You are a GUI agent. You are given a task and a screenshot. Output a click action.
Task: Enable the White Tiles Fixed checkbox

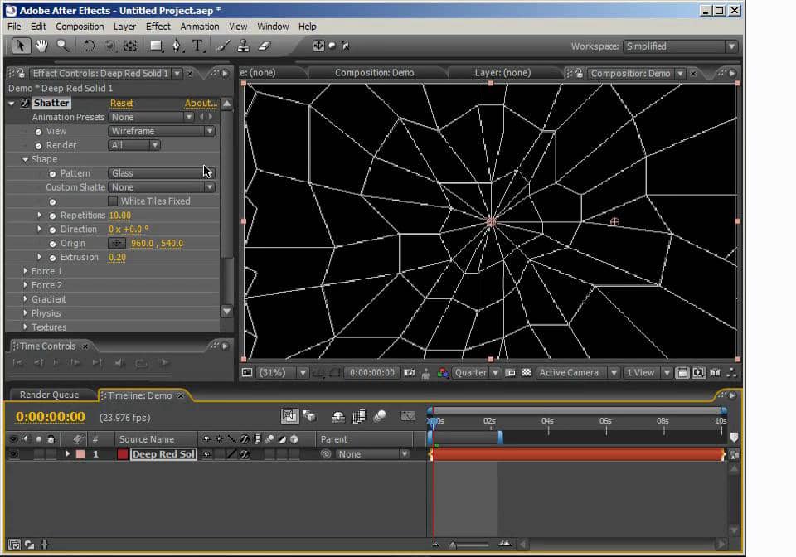[114, 201]
